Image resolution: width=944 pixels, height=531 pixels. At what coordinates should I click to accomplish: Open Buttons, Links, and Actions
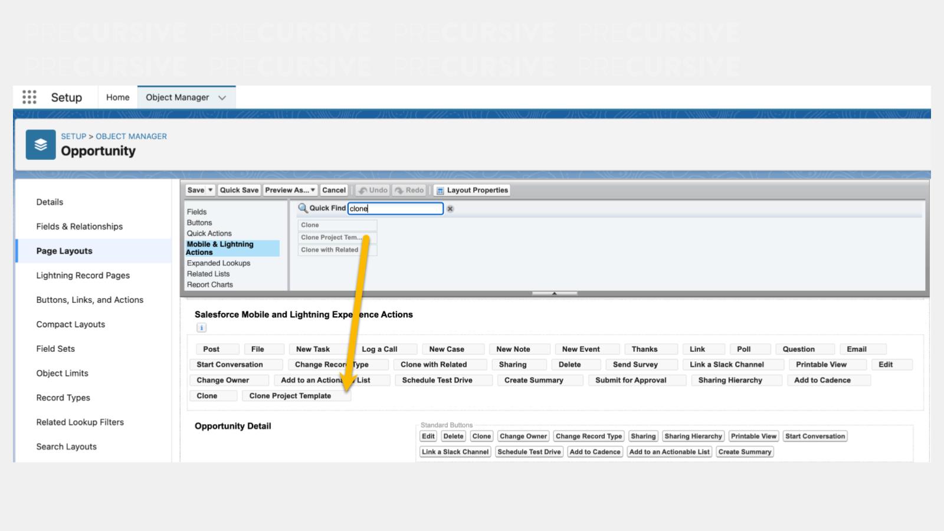pyautogui.click(x=90, y=300)
